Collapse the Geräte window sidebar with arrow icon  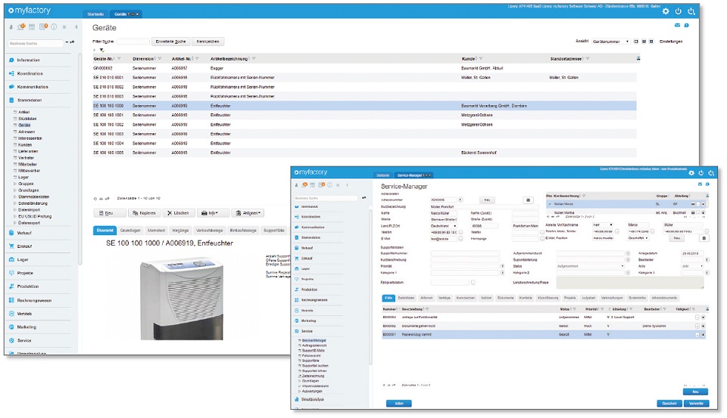76,27
